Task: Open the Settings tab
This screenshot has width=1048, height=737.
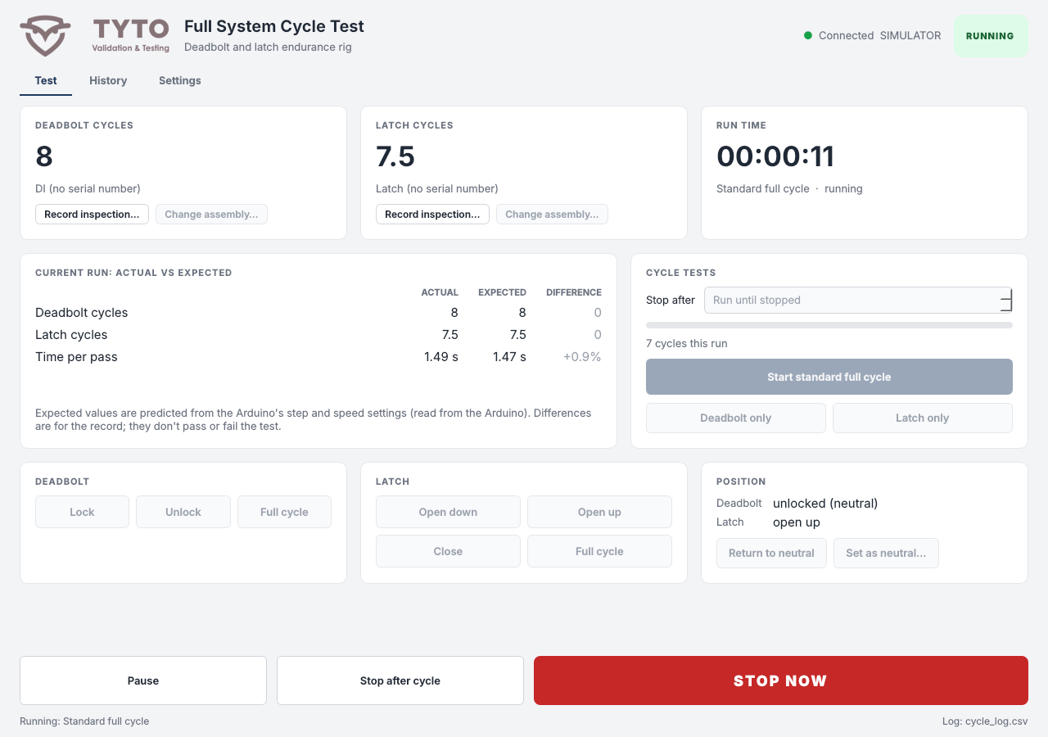Action: [x=180, y=80]
